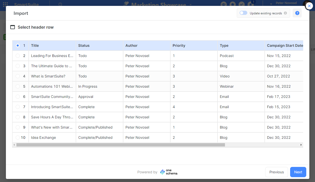Click the checkmark icon in the header
Image resolution: width=315 pixels, height=182 pixels.
coord(241,4)
